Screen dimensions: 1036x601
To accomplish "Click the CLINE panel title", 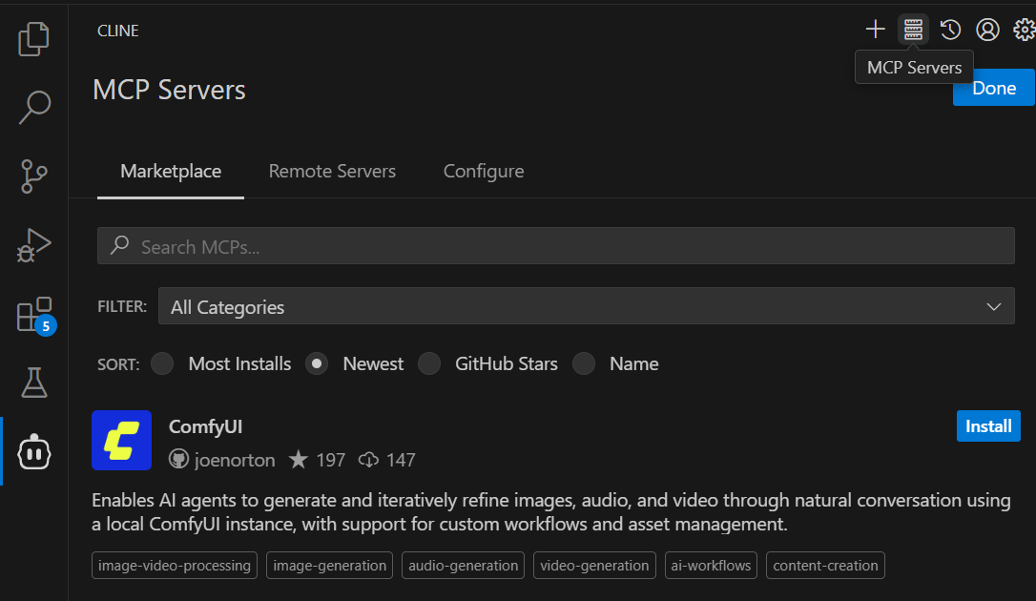I will pyautogui.click(x=117, y=31).
